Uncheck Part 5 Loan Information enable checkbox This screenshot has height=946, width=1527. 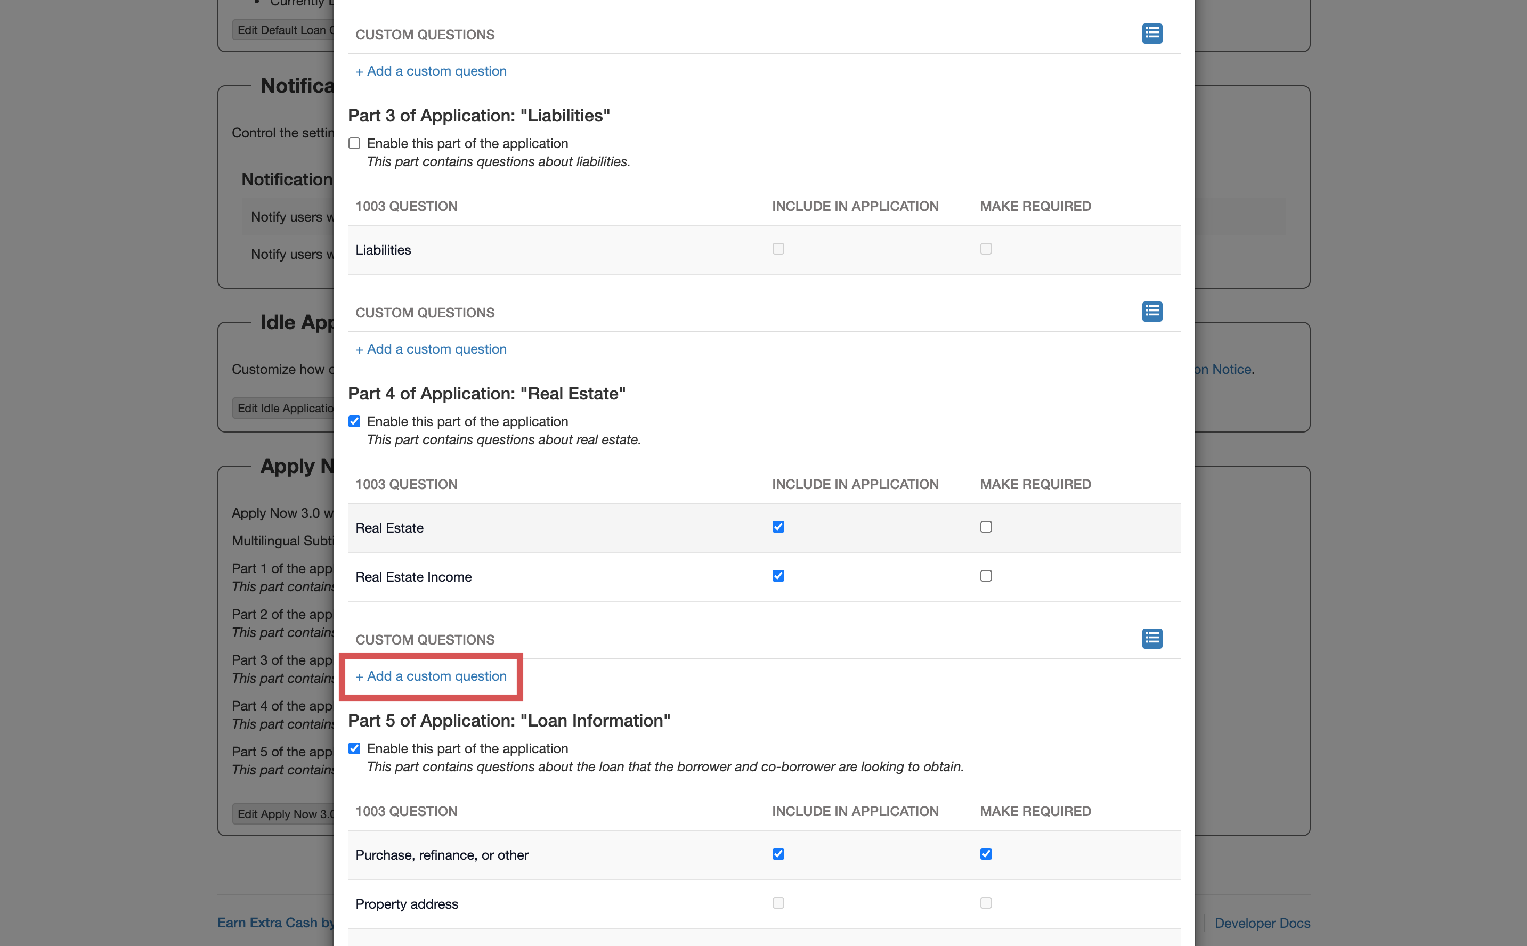354,748
